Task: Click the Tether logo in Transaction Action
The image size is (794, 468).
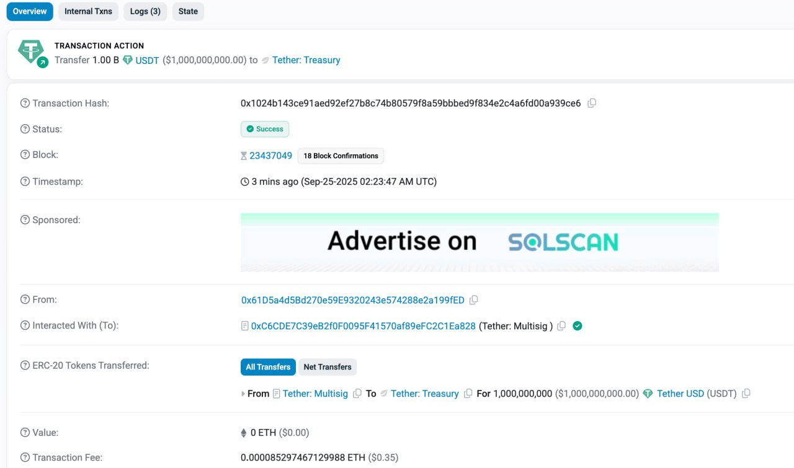Action: coord(32,53)
